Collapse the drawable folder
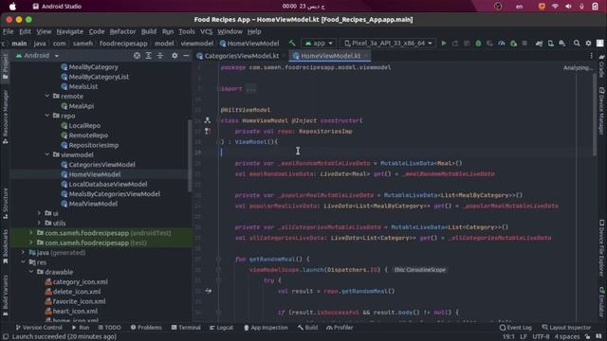This screenshot has width=607, height=341. [31, 272]
